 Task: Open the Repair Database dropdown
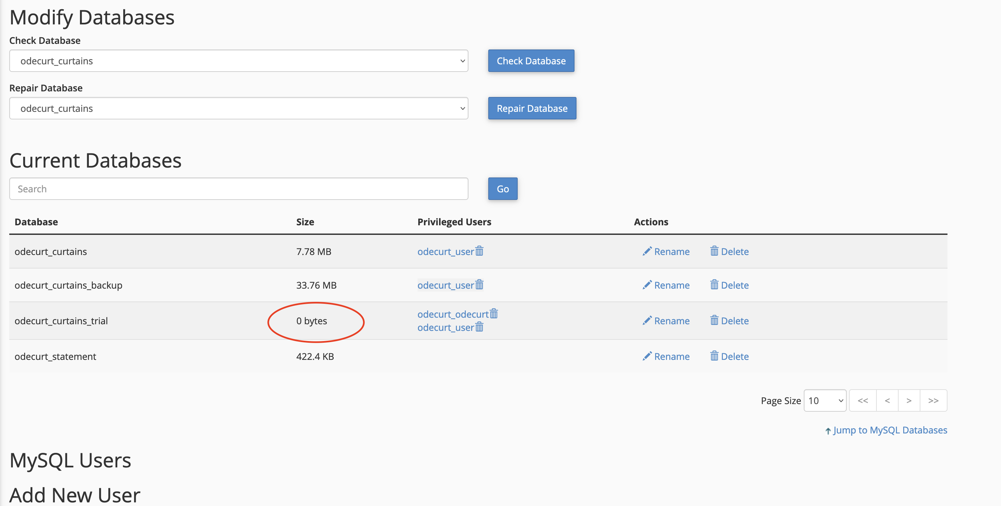point(239,108)
